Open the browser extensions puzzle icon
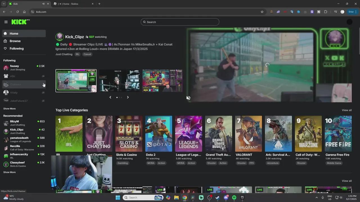Image resolution: width=360 pixels, height=202 pixels. [x=326, y=12]
